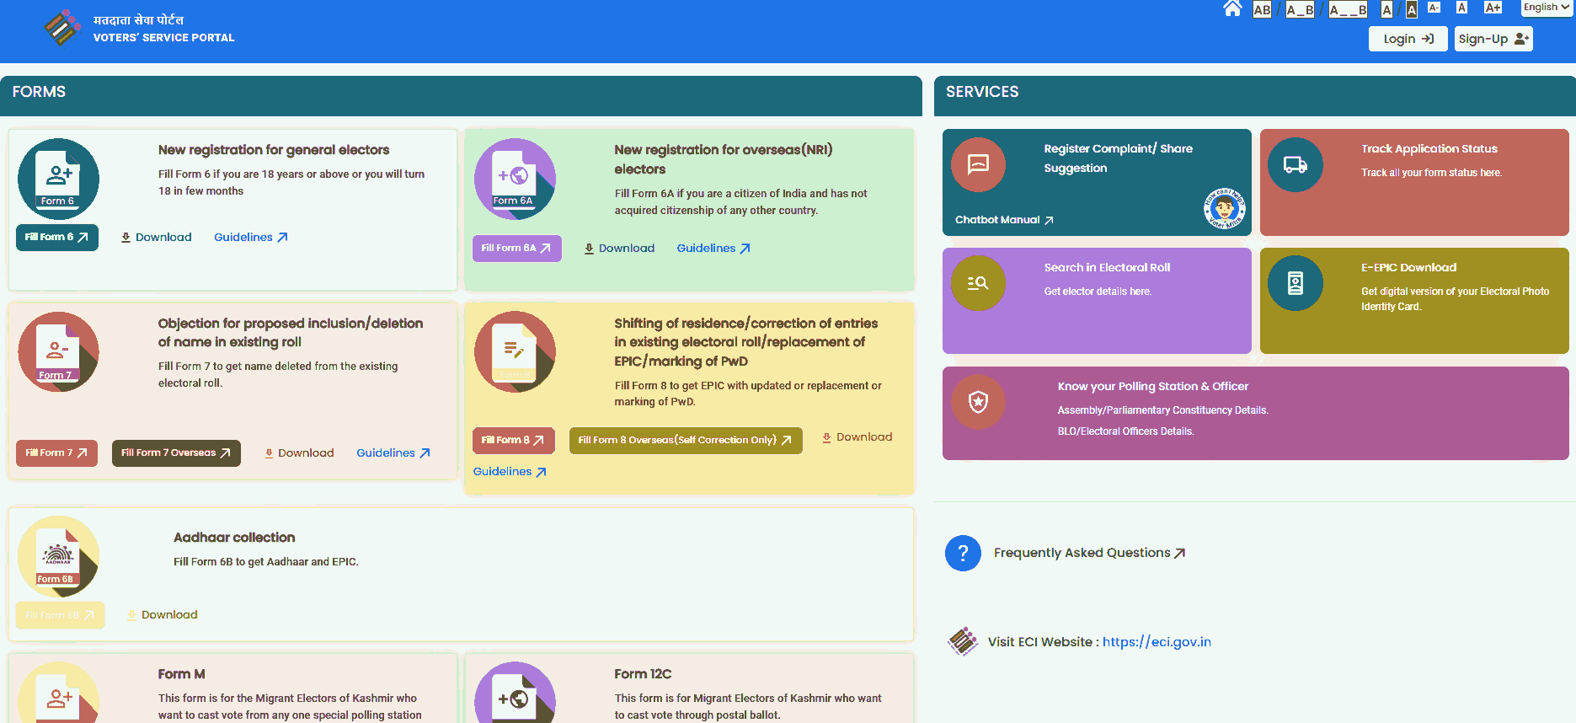
Task: Click the Polling Station shield icon
Action: pos(978,402)
